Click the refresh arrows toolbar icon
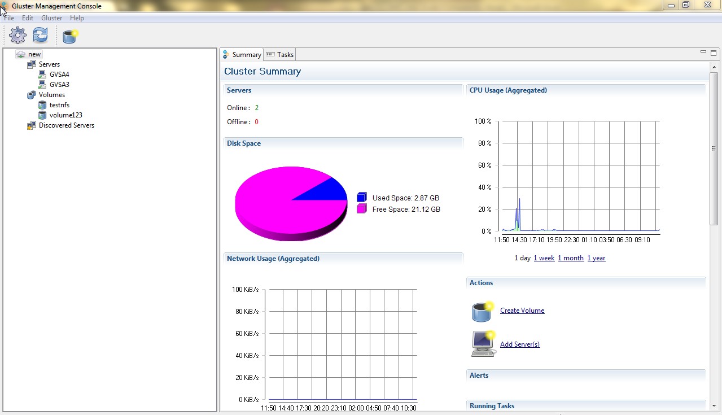 [40, 36]
